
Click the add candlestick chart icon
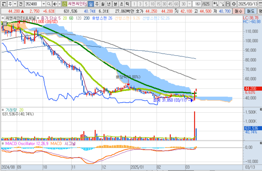(x=216, y=4)
